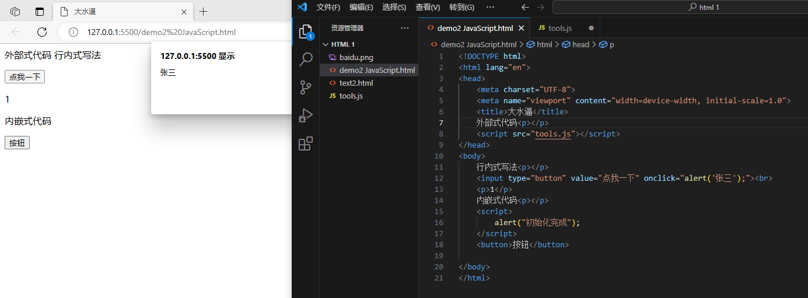Viewport: 808px width, 298px height.
Task: Click the browser reload button
Action: pyautogui.click(x=42, y=32)
